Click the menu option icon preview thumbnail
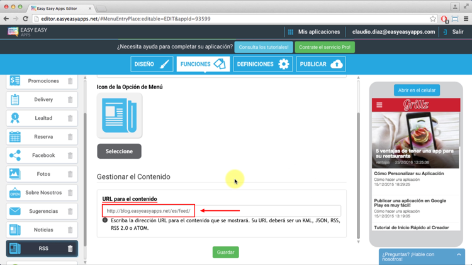472x265 pixels. point(120,116)
